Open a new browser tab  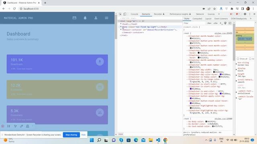click(45, 3)
